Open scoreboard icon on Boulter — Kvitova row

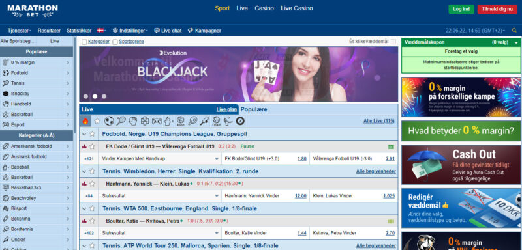(x=391, y=221)
